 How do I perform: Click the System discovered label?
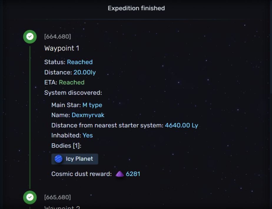point(73,93)
